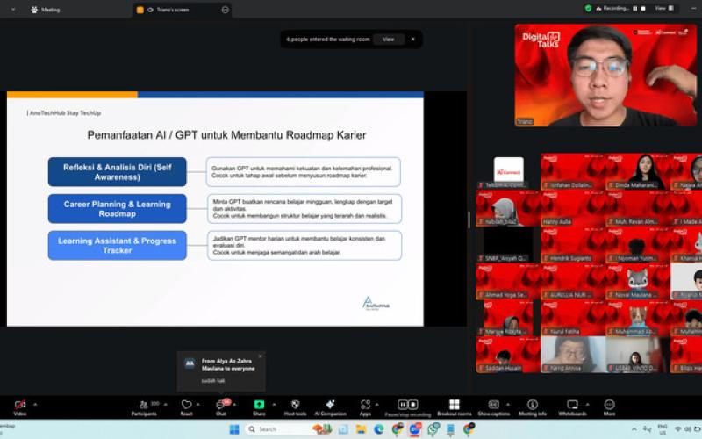Image resolution: width=702 pixels, height=439 pixels.
Task: Dismiss the chat message popup
Action: pyautogui.click(x=260, y=356)
